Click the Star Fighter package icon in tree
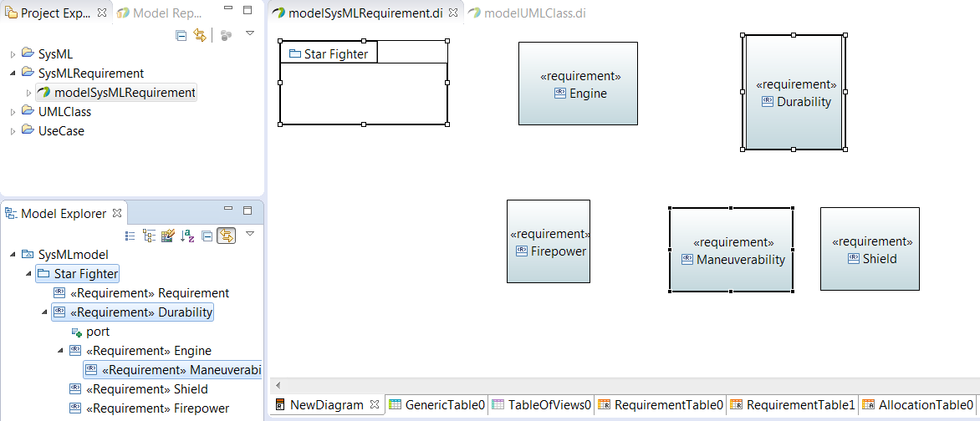Image resolution: width=980 pixels, height=421 pixels. [43, 274]
